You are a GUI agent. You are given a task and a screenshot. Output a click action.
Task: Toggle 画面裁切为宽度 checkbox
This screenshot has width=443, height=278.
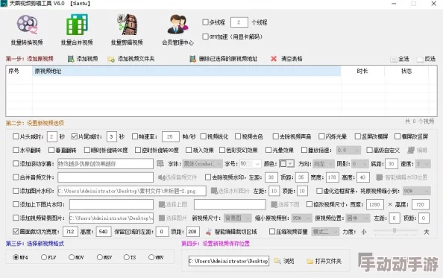[x=16, y=232]
